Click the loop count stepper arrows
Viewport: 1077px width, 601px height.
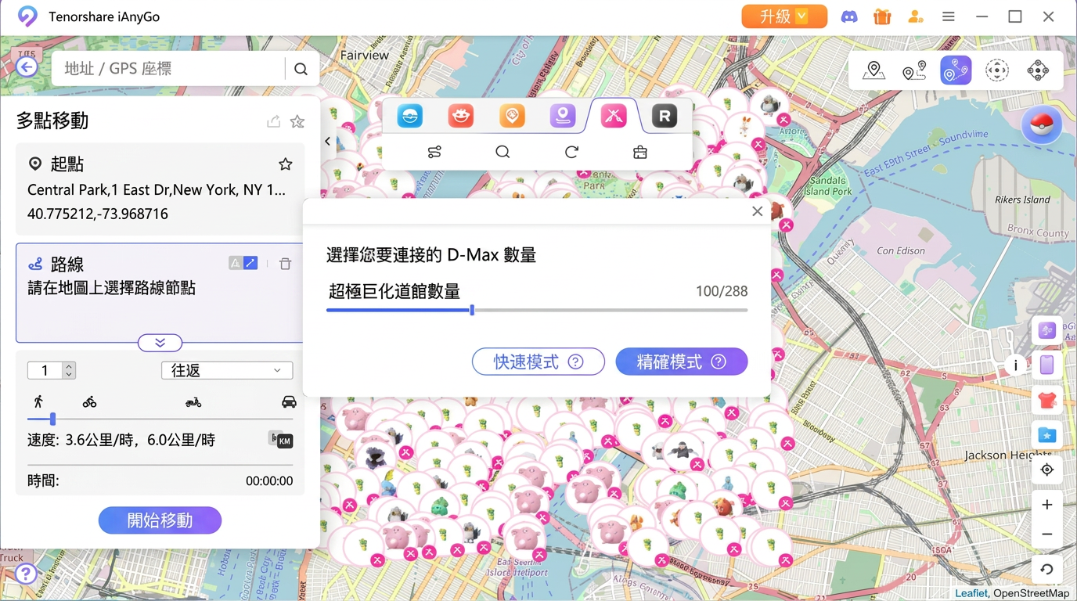point(69,370)
